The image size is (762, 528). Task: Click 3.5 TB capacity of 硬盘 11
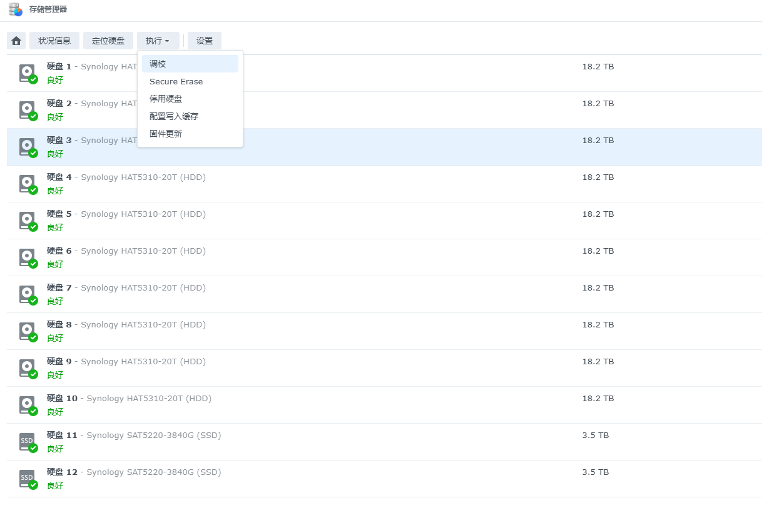coord(596,436)
